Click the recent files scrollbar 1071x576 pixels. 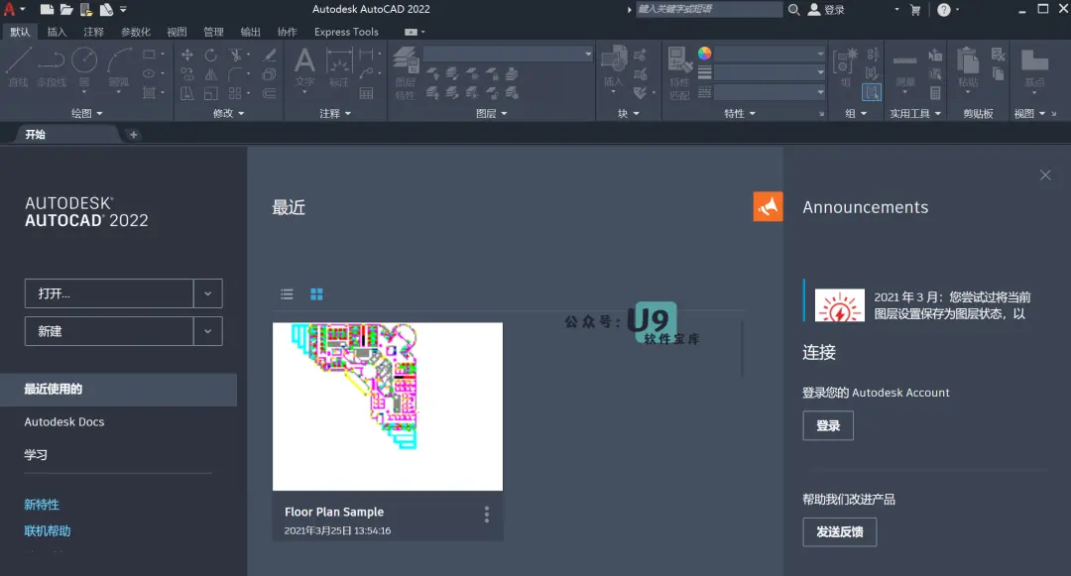742,348
